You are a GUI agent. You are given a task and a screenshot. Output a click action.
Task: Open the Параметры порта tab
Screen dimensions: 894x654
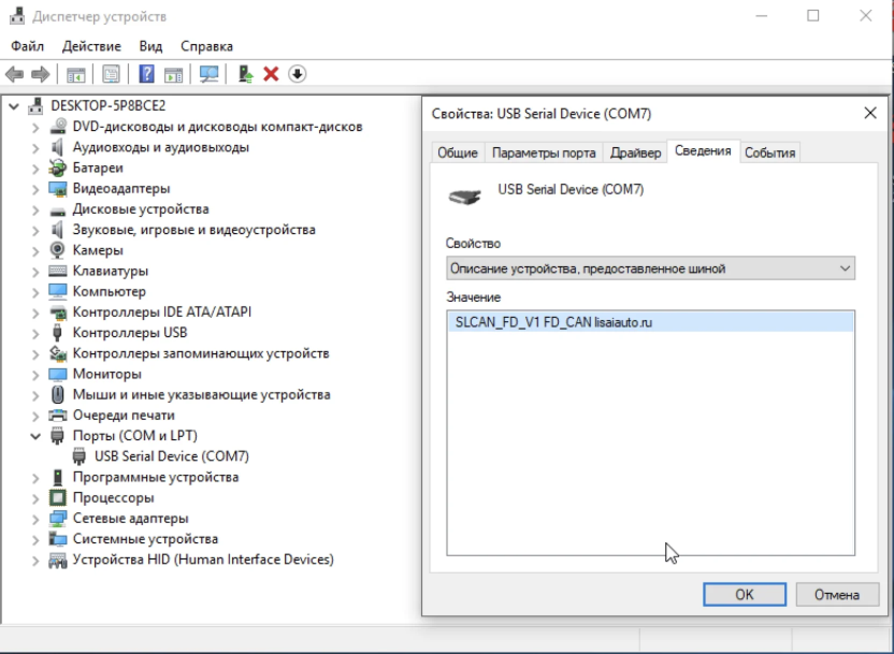pyautogui.click(x=543, y=153)
